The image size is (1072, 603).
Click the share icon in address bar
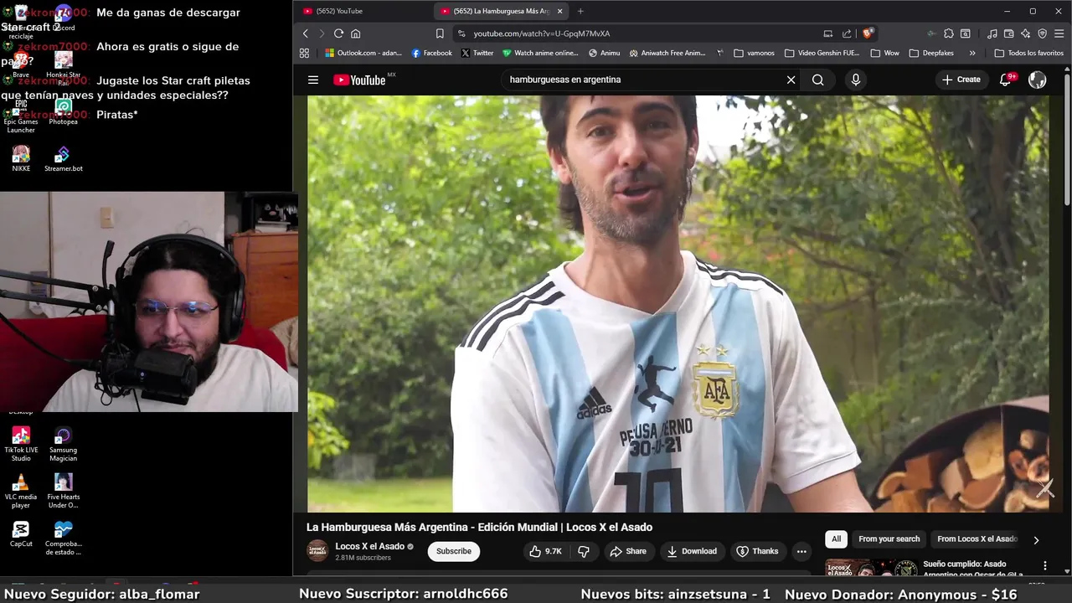[847, 33]
